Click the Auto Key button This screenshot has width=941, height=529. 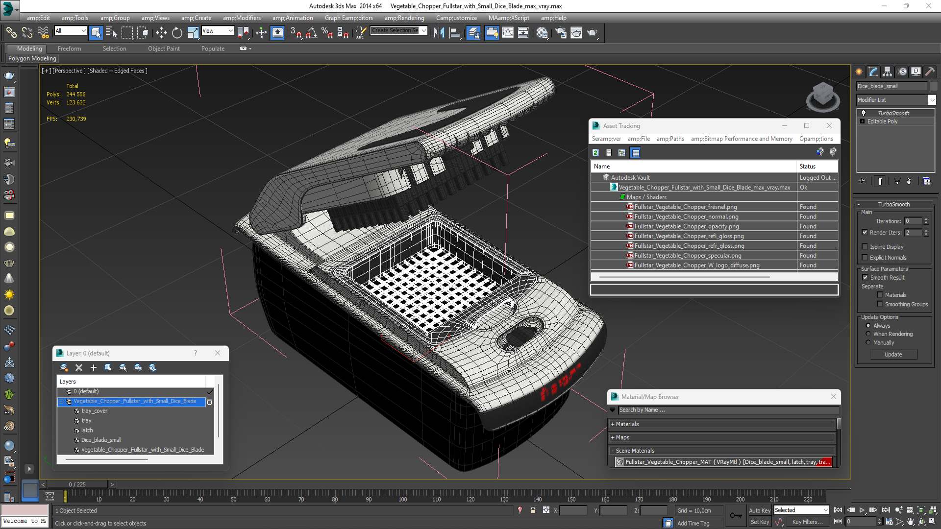click(759, 510)
